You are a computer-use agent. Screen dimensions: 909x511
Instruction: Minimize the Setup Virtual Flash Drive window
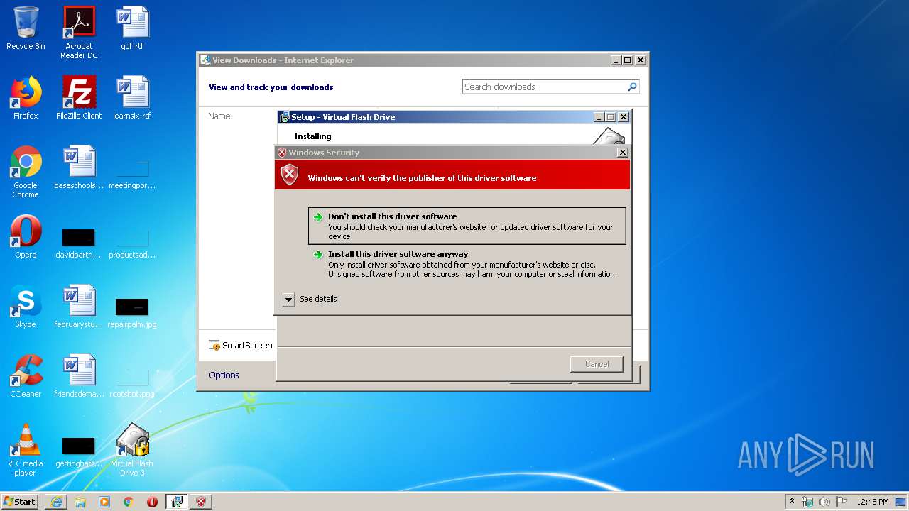599,117
